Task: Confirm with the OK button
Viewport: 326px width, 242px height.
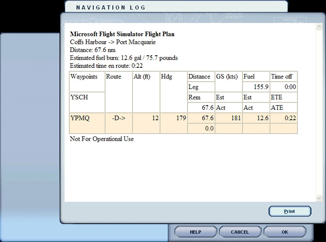Action: pyautogui.click(x=284, y=232)
